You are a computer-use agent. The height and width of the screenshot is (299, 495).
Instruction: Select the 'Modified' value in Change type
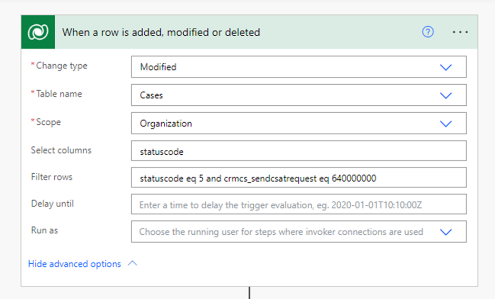point(158,67)
